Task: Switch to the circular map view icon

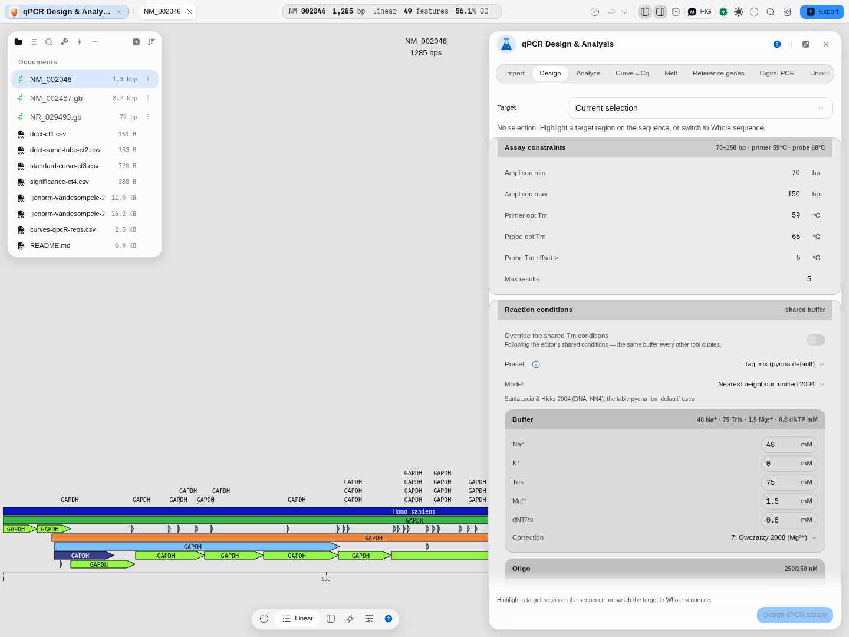Action: pos(264,619)
